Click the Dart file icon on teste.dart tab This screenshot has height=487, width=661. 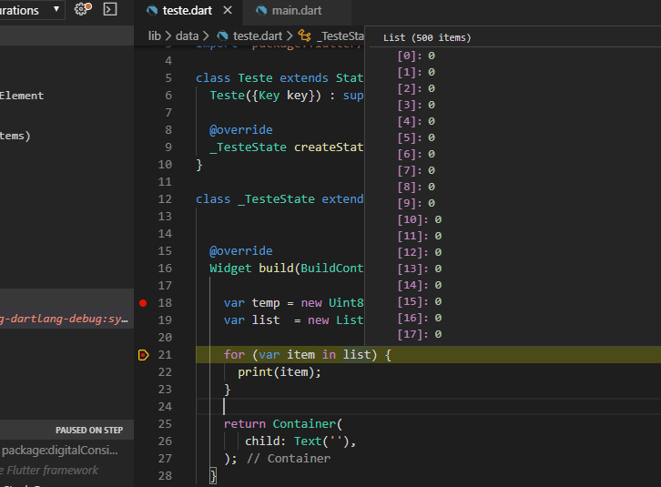coord(152,11)
